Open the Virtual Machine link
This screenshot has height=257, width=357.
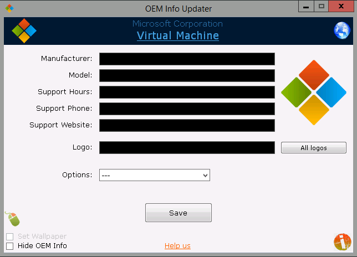[x=178, y=35]
